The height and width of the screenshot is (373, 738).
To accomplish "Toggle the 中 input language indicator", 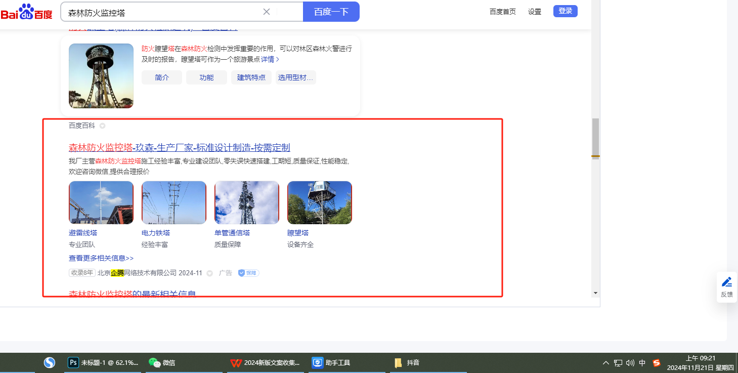I will click(642, 363).
